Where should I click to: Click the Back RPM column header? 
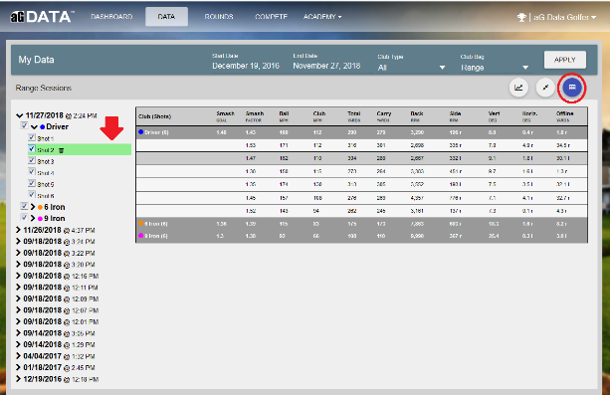417,116
